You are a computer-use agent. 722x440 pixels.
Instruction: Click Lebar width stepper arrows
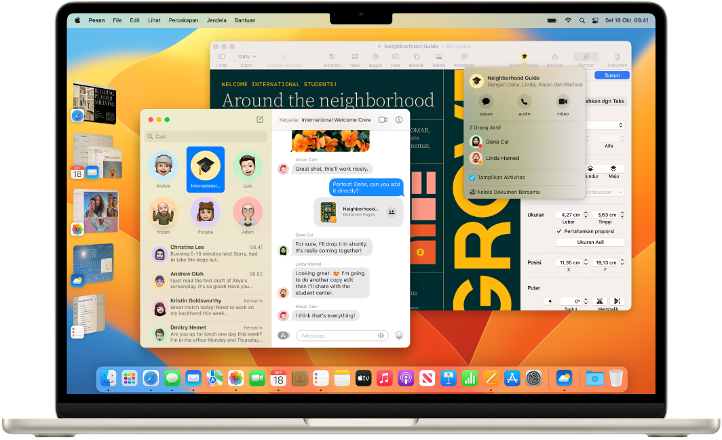[x=586, y=214]
